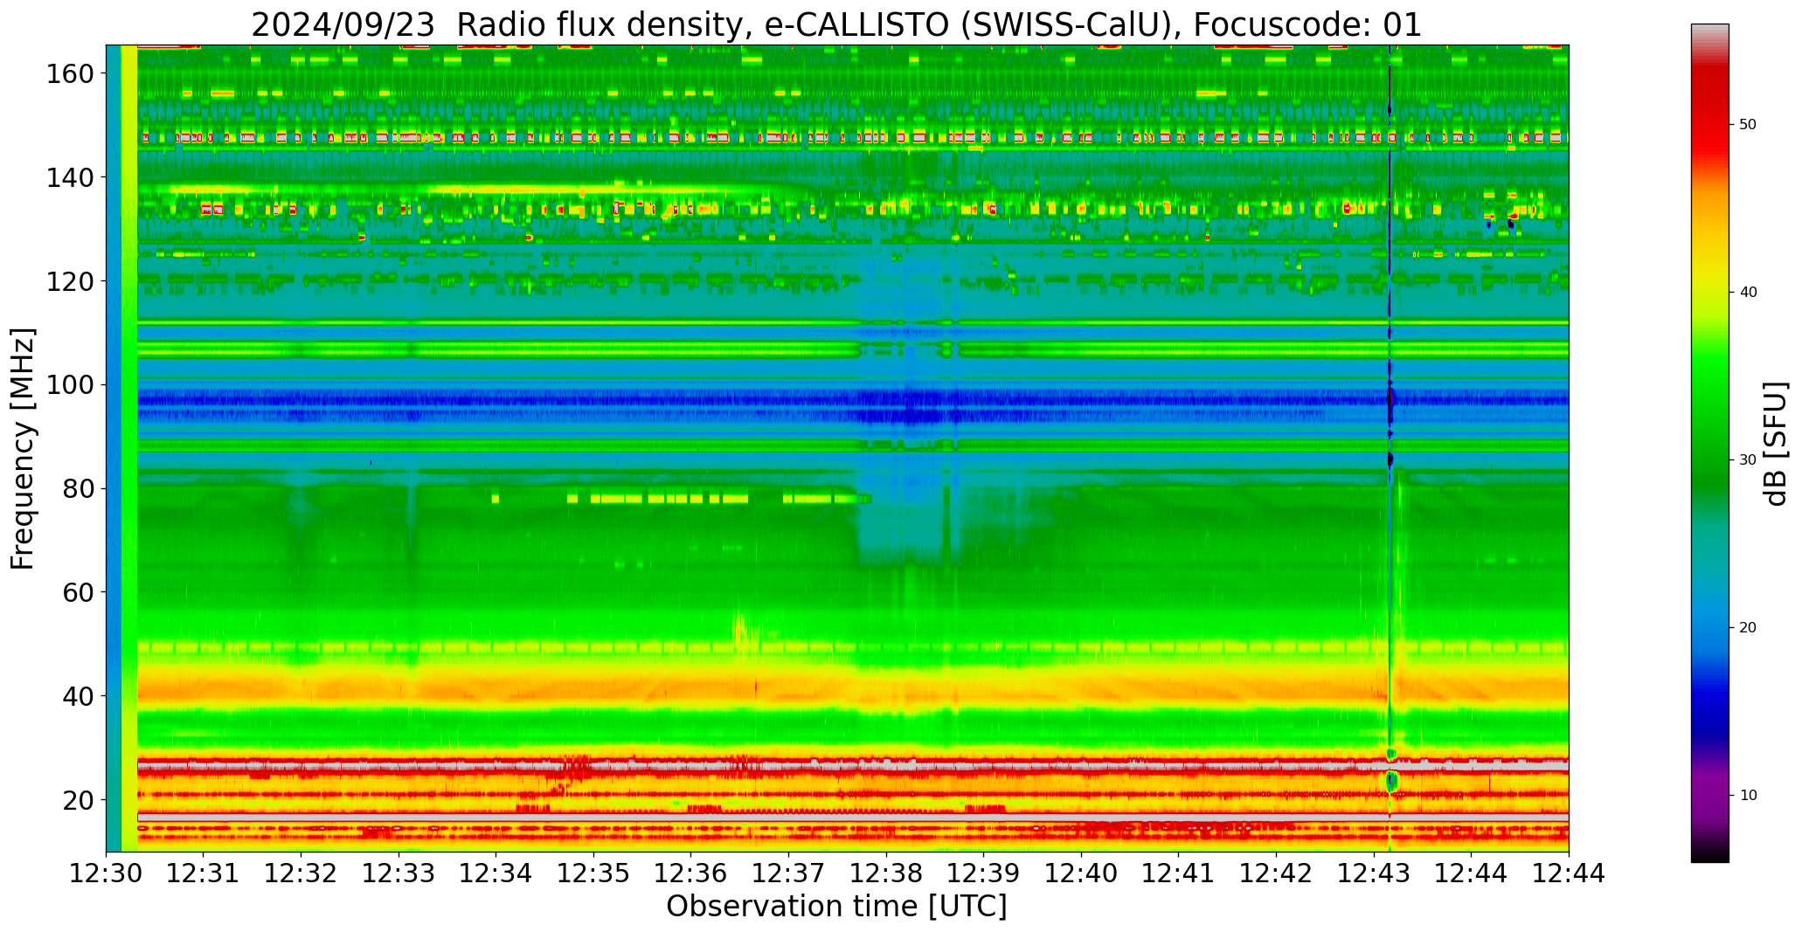This screenshot has width=1802, height=932.
Task: Click the colorbar tick label 50
Action: [1748, 125]
